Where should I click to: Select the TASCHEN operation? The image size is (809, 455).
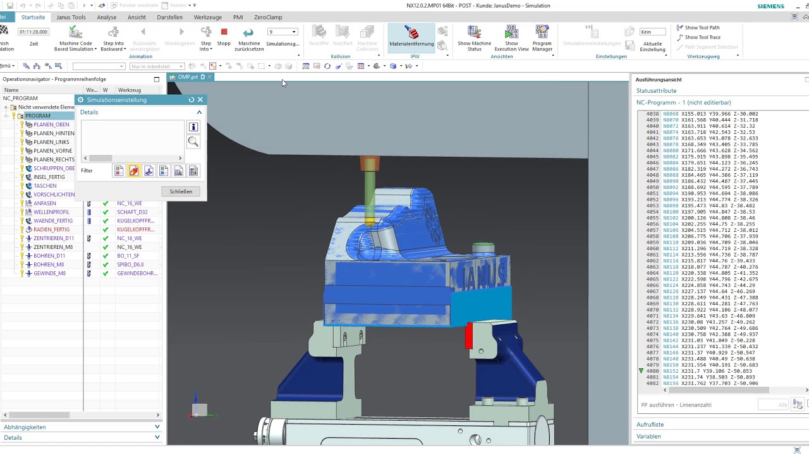point(45,186)
